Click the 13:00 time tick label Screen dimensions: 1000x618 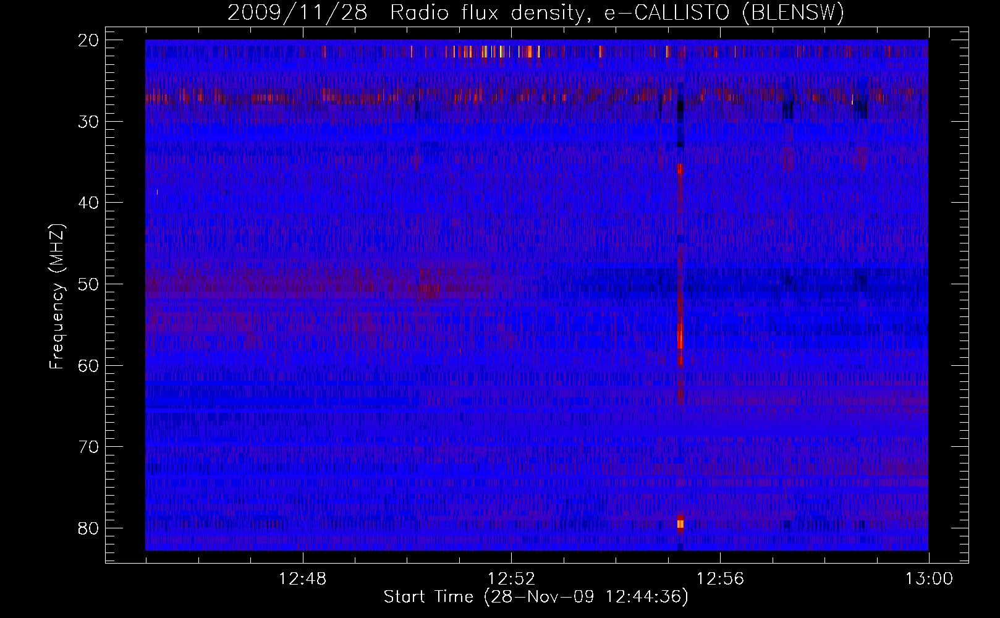929,579
